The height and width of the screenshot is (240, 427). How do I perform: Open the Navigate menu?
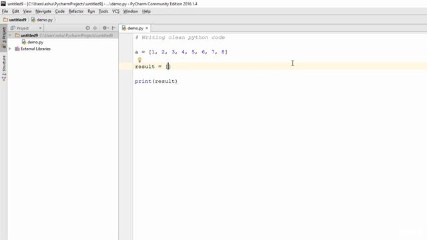[43, 11]
